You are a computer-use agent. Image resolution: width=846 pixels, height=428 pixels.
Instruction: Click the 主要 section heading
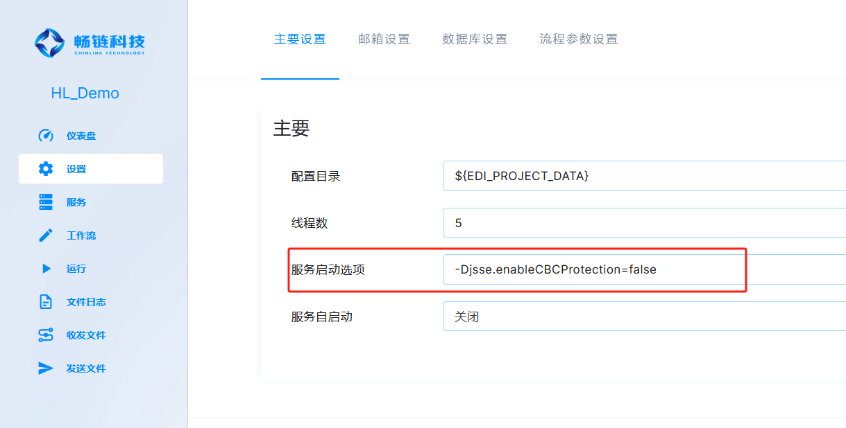pyautogui.click(x=291, y=128)
